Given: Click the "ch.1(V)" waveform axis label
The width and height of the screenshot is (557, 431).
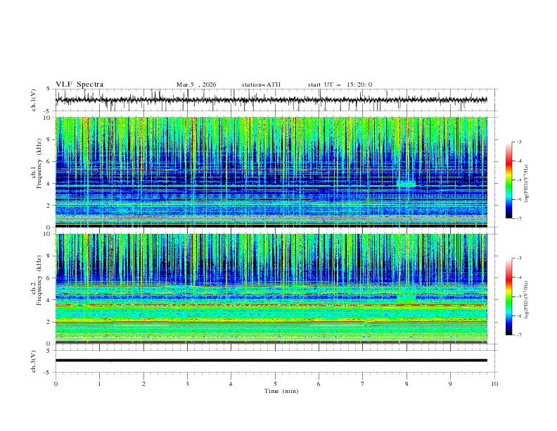Looking at the screenshot, I should tap(34, 100).
